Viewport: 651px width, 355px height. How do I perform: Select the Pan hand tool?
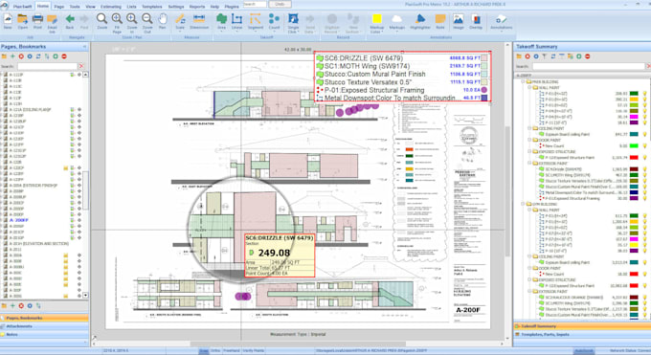point(163,20)
